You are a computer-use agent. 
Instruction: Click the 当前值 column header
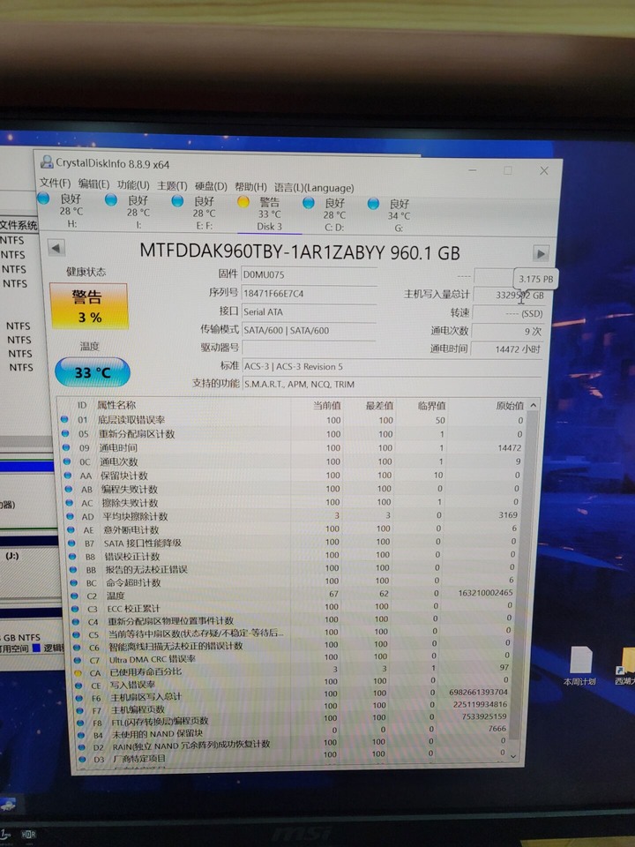326,406
